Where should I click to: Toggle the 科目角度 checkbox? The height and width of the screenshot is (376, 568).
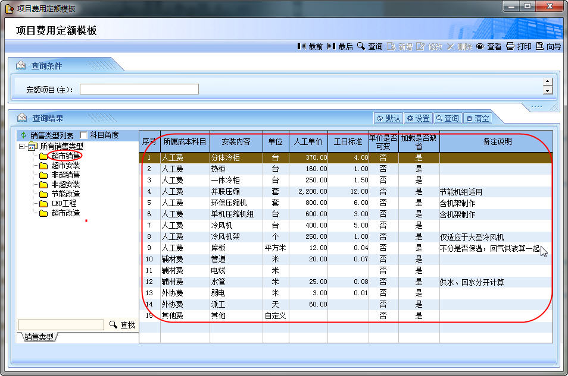(84, 135)
